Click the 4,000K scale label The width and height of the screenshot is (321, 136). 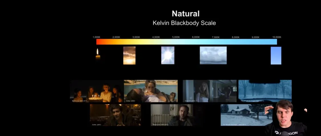(x=156, y=37)
